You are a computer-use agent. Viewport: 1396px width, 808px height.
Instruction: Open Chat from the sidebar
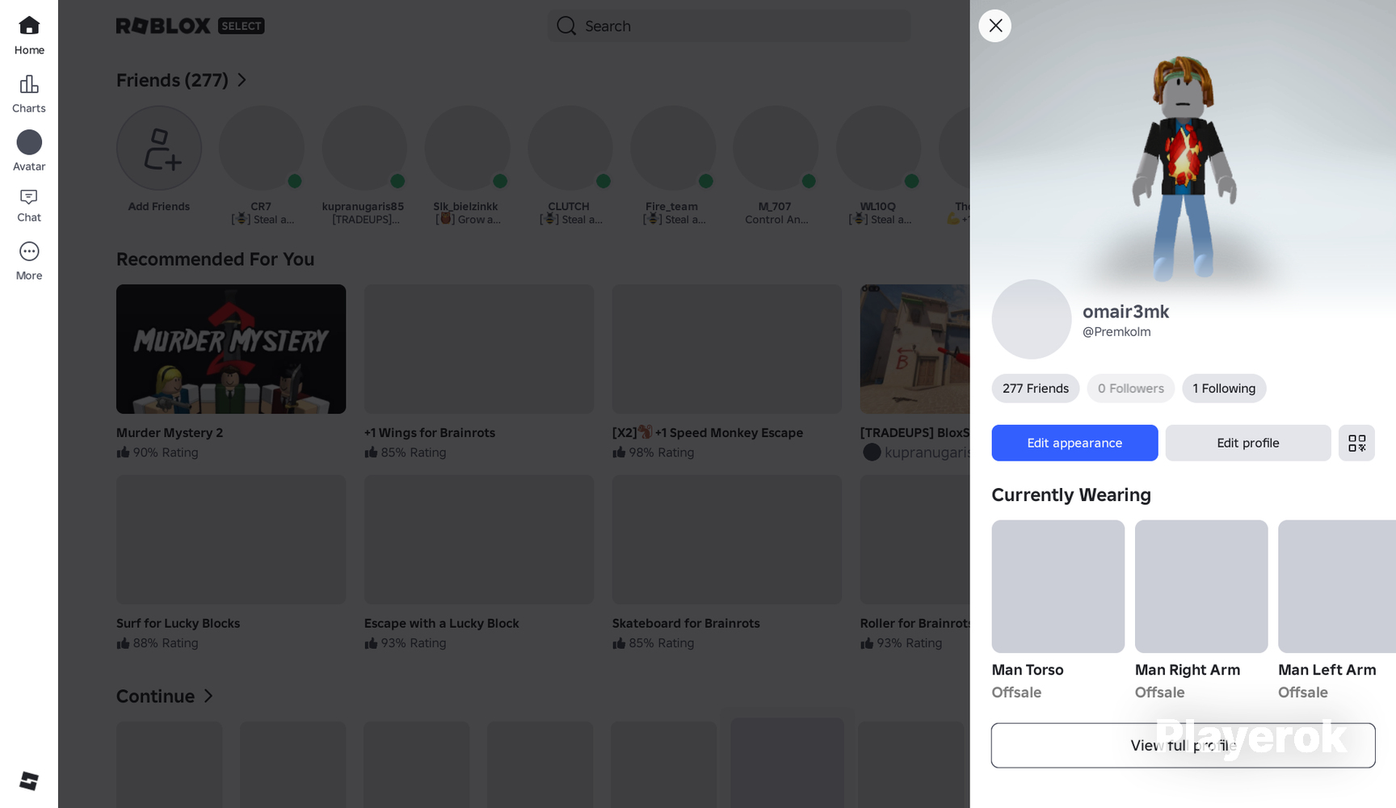[29, 205]
